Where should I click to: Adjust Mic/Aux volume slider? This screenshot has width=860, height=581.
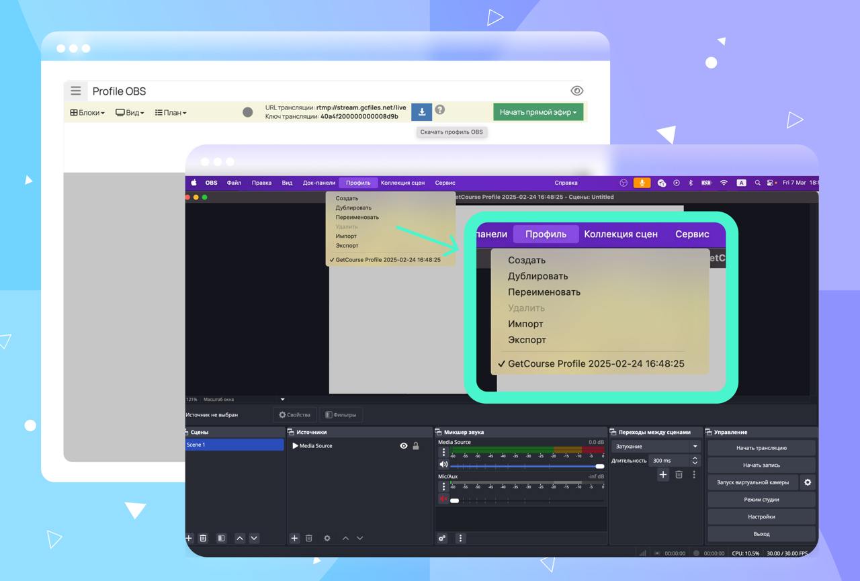tap(527, 500)
